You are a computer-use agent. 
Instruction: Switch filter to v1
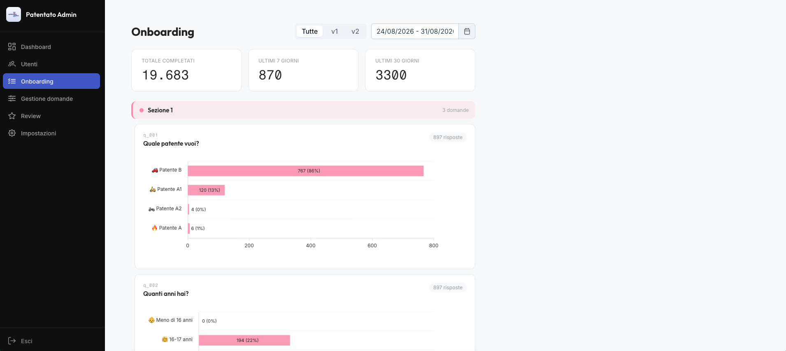(x=335, y=31)
